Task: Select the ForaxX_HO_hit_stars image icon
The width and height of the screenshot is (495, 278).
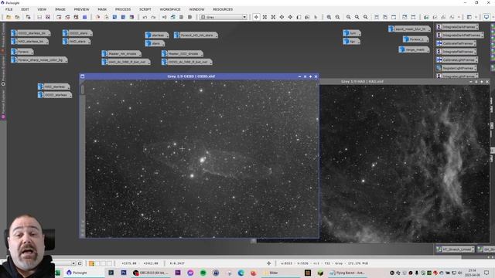Action: click(x=196, y=35)
